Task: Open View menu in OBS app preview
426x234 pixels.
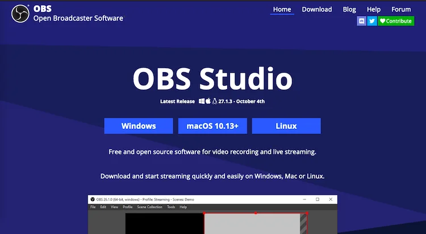Action: [114, 207]
